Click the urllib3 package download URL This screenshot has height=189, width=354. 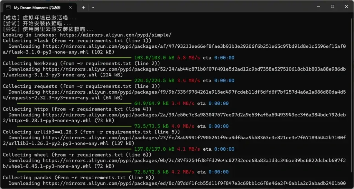(x=194, y=138)
